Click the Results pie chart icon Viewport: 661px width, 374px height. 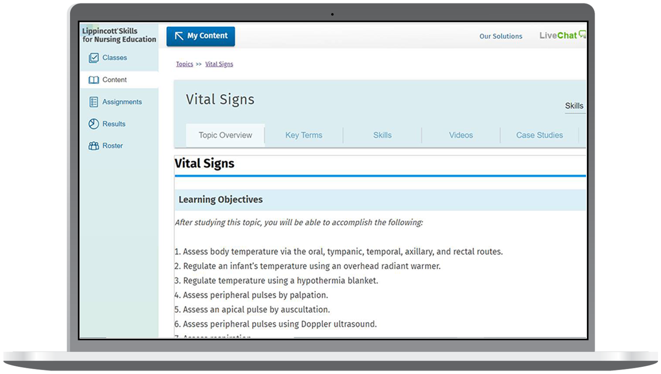pos(93,124)
